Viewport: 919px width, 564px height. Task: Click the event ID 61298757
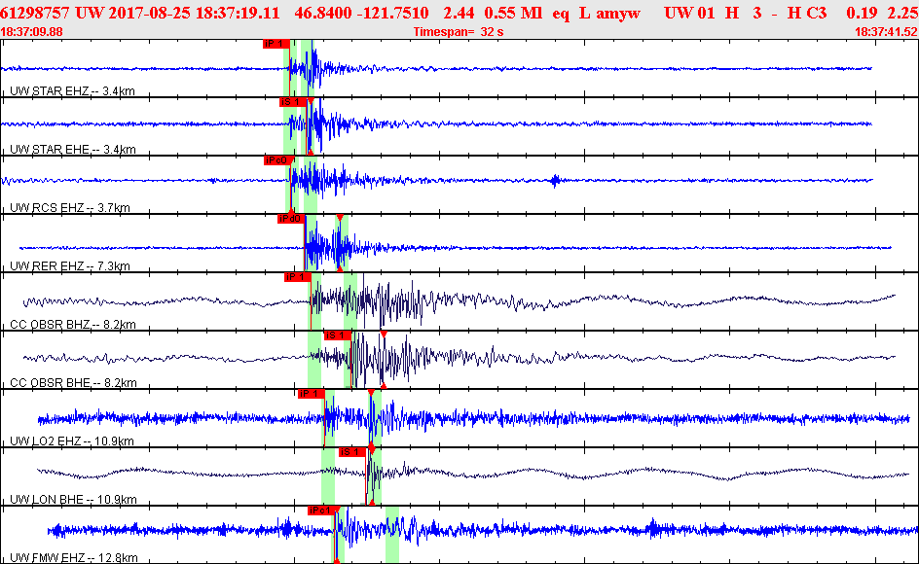tap(35, 13)
